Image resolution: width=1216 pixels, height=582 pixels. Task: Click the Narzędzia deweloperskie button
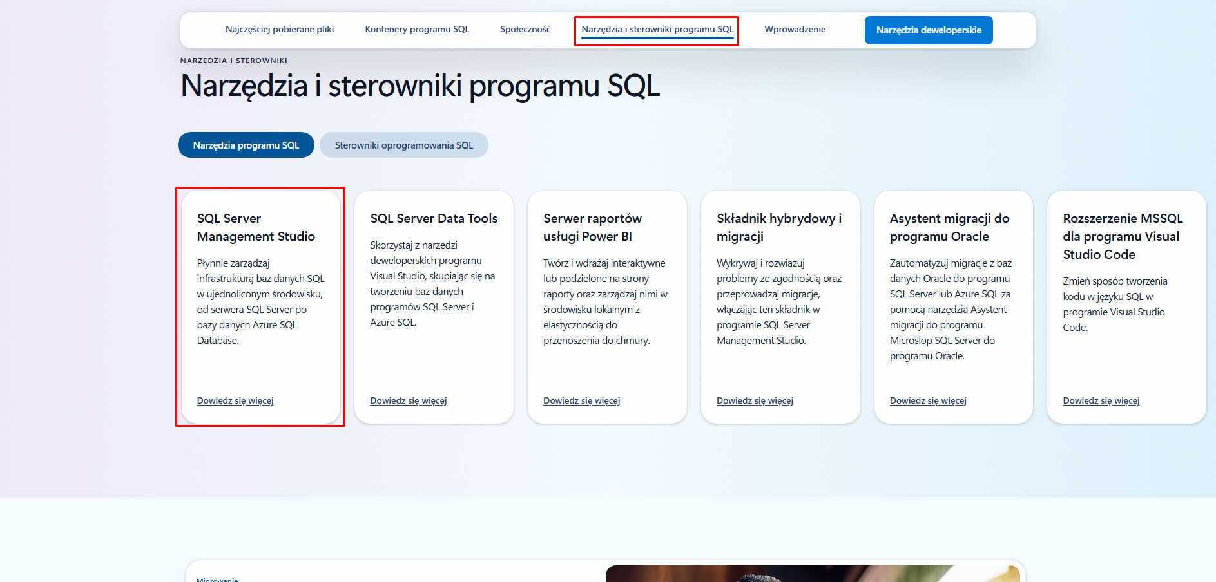click(x=929, y=30)
